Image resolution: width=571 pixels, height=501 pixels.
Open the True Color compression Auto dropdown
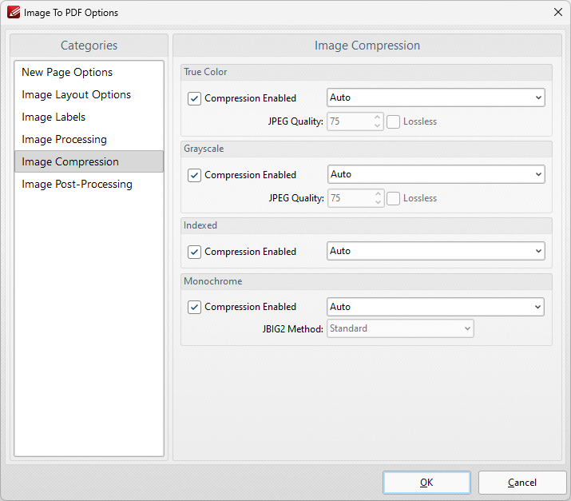tap(436, 97)
